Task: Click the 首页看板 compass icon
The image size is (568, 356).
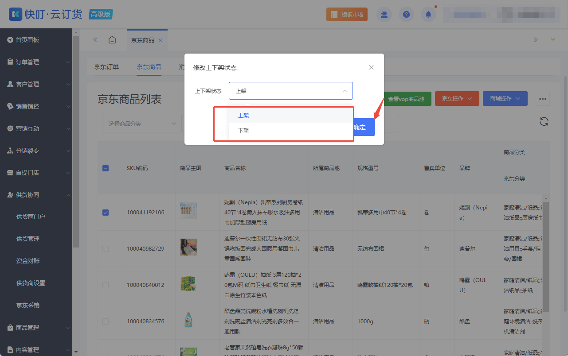Action: (x=10, y=40)
